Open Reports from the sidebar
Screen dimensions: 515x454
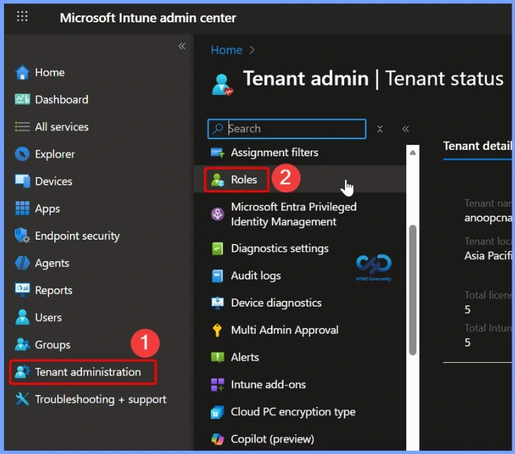[54, 290]
